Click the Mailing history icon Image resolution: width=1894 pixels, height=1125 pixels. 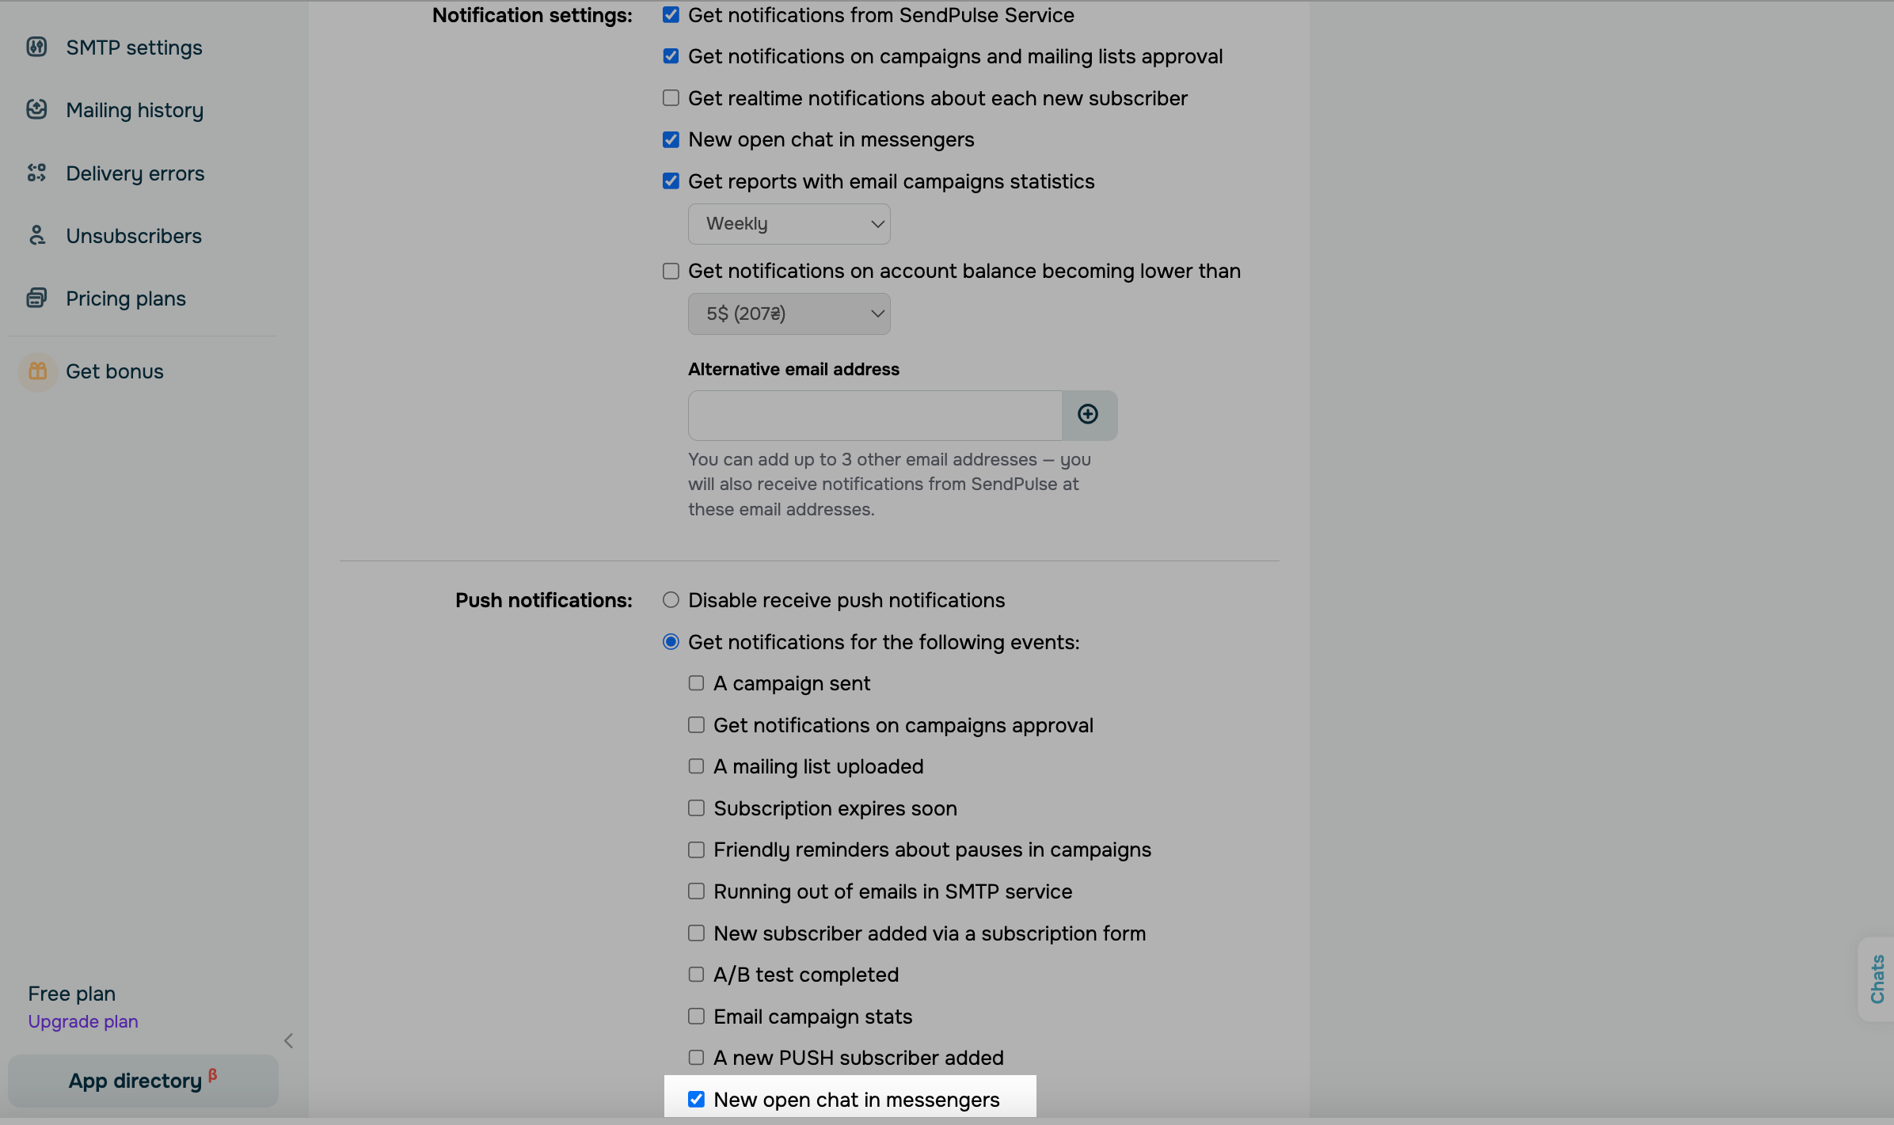point(36,110)
